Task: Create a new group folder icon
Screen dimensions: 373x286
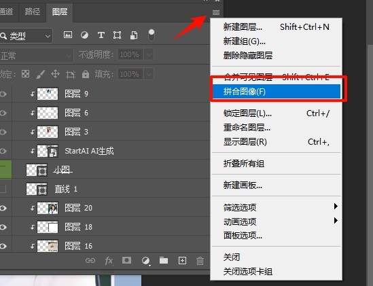Action: pyautogui.click(x=164, y=260)
